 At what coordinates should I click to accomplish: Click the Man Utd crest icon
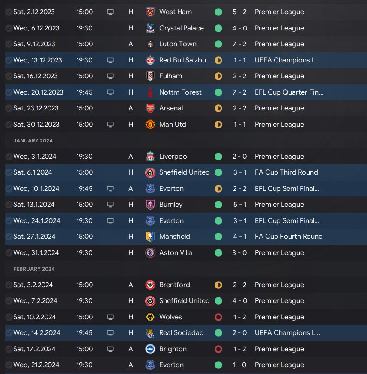point(150,125)
